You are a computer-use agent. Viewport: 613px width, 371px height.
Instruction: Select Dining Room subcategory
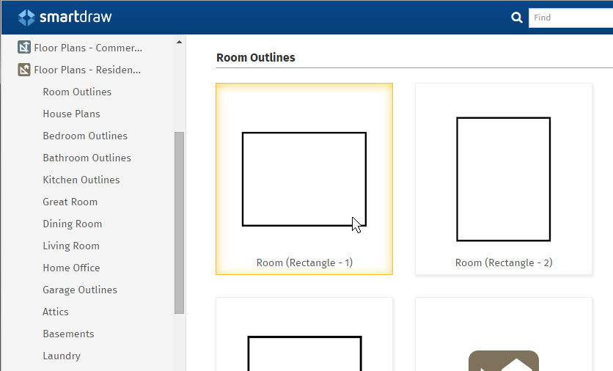coord(73,224)
